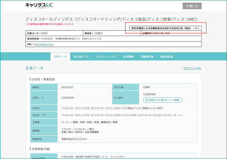Open the yahoo.co.jp URL link
Image resolution: width=227 pixels, height=159 pixels.
[x=44, y=44]
